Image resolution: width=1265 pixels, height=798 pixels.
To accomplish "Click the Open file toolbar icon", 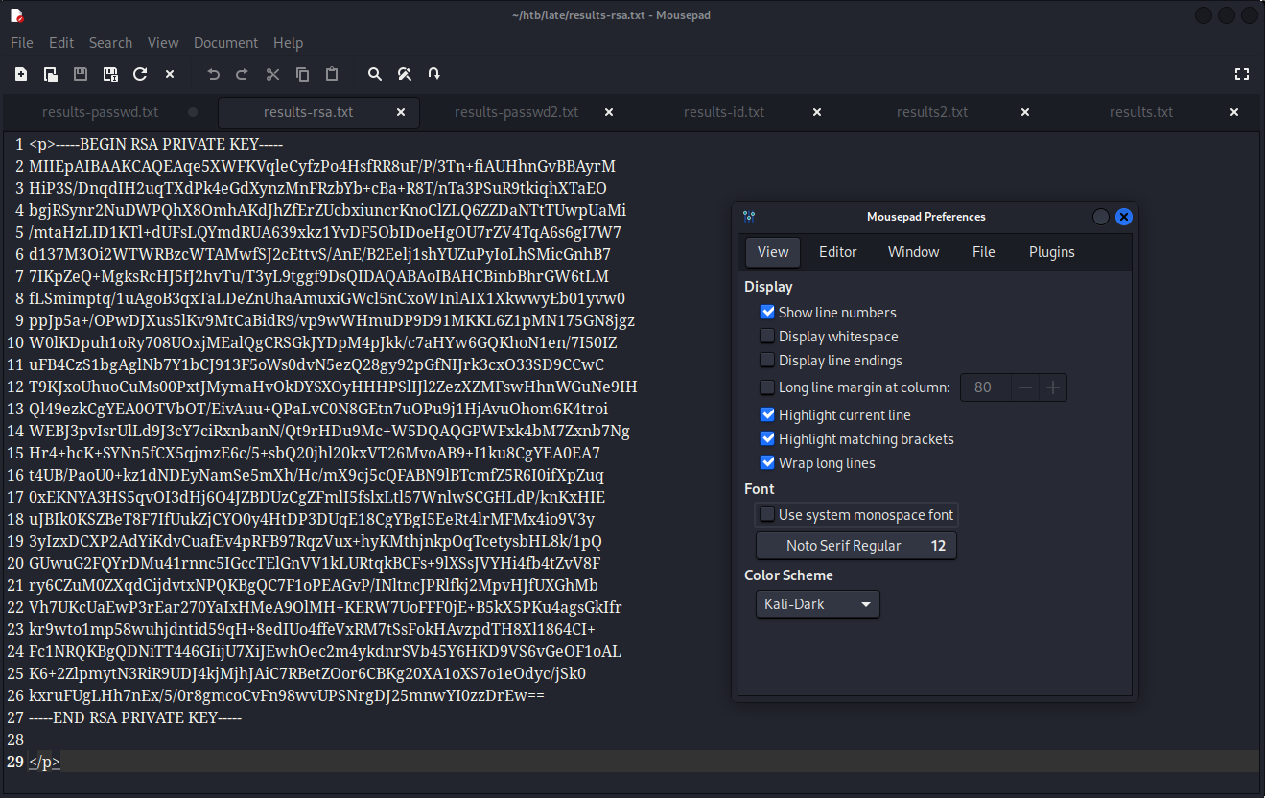I will point(51,74).
